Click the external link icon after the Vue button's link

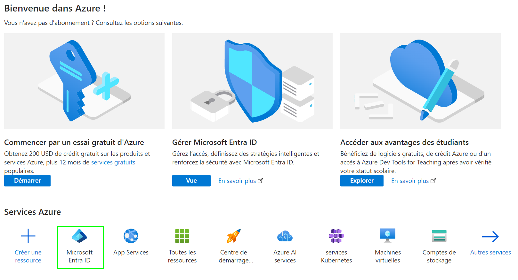coord(260,180)
